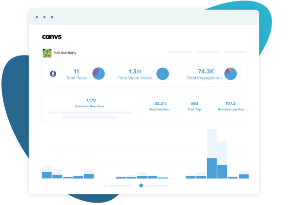Screen dimensions: 293x205
Task: Toggle the dark blue circle legend item
Action: coord(141,186)
